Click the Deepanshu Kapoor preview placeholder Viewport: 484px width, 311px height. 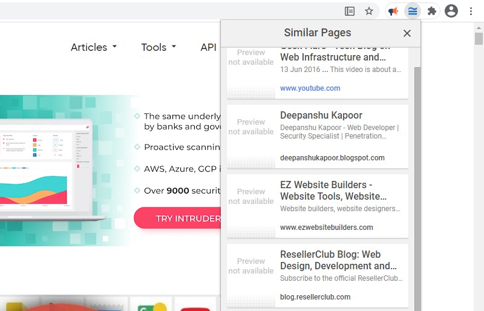coord(251,136)
